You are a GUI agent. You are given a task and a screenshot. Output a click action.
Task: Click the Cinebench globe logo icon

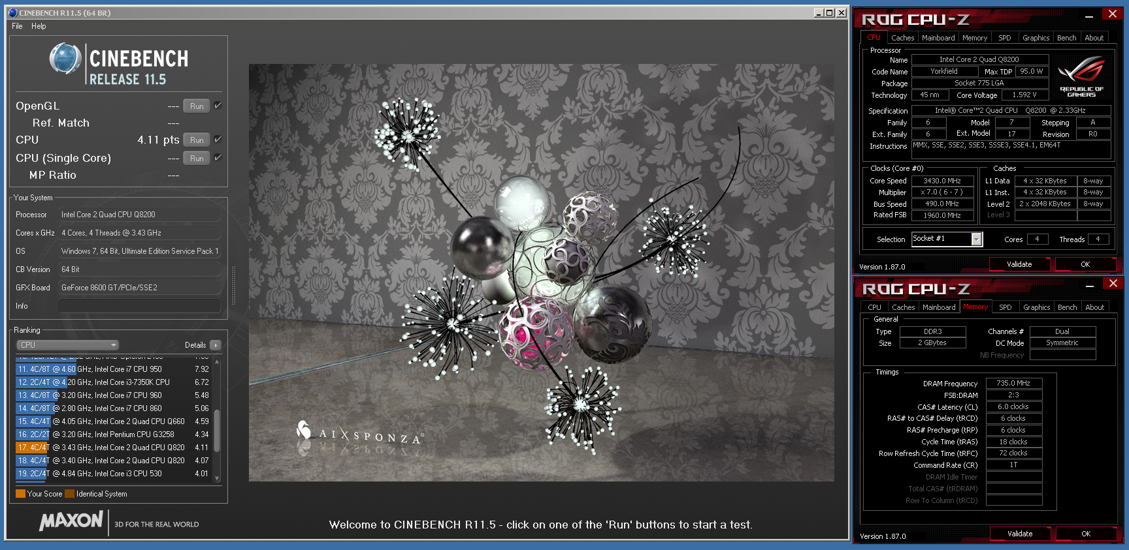(x=65, y=59)
